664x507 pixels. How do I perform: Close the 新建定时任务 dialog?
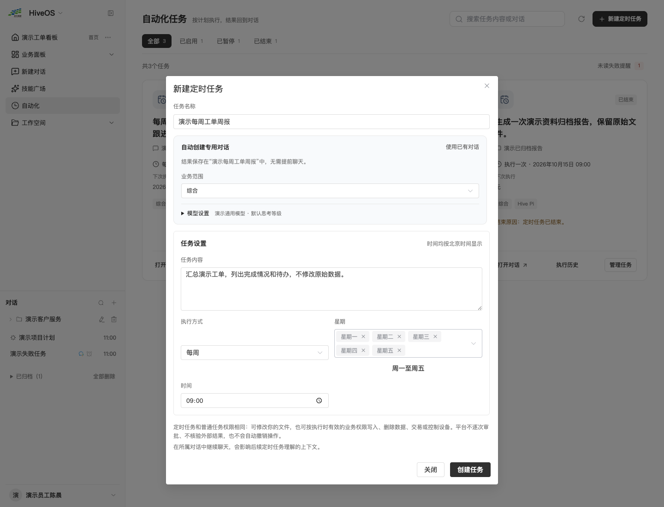pyautogui.click(x=487, y=86)
